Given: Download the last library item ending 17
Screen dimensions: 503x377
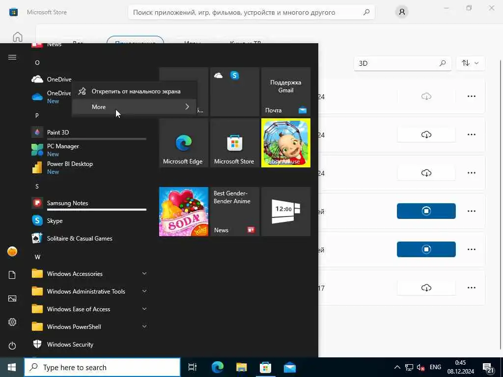Looking at the screenshot, I should click(x=426, y=288).
